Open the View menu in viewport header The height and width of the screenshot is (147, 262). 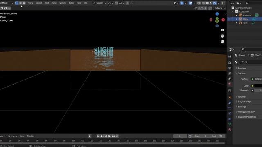(30, 3)
